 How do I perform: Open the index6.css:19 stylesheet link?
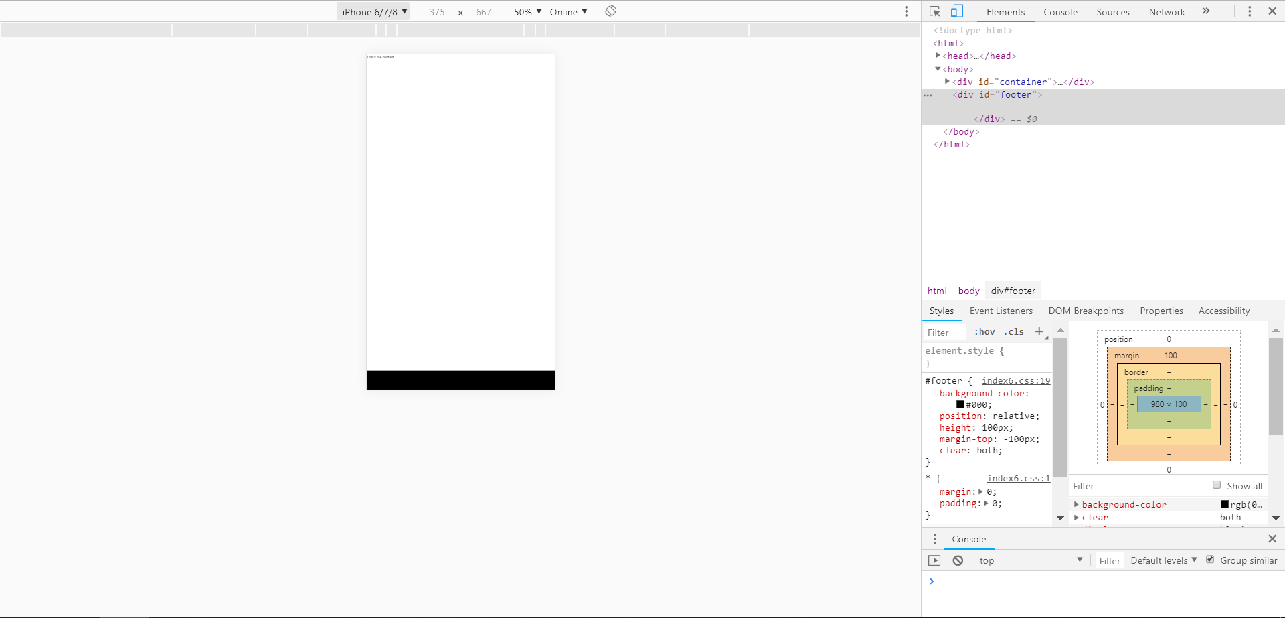[1015, 380]
